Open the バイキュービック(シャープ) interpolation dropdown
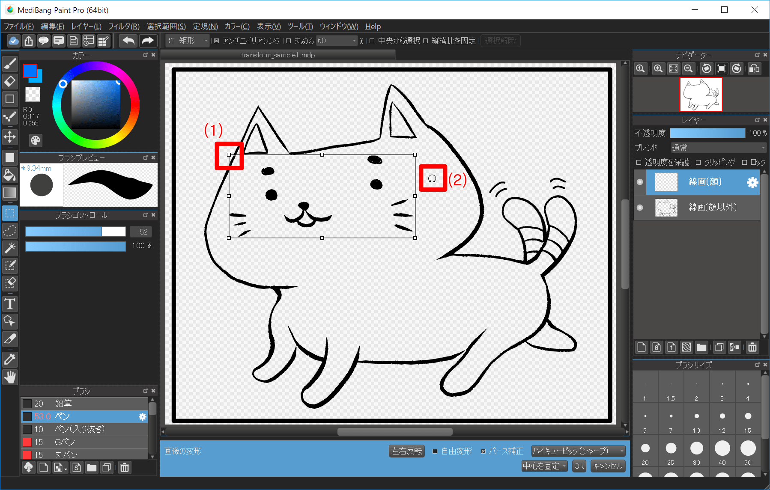The height and width of the screenshot is (490, 770). pyautogui.click(x=578, y=451)
